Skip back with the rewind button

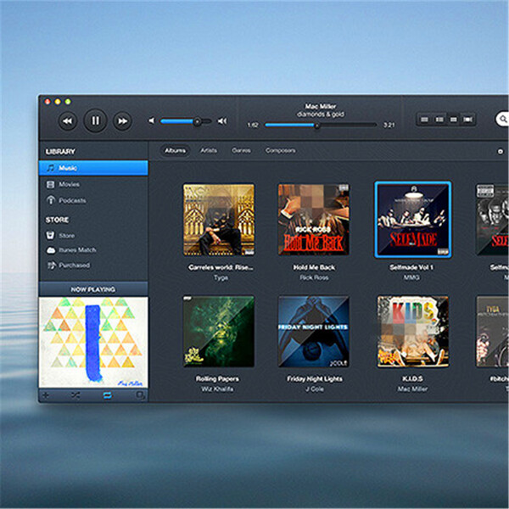coord(68,121)
